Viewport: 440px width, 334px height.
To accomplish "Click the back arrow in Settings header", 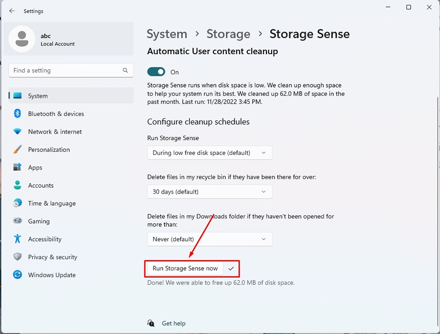I will [12, 11].
